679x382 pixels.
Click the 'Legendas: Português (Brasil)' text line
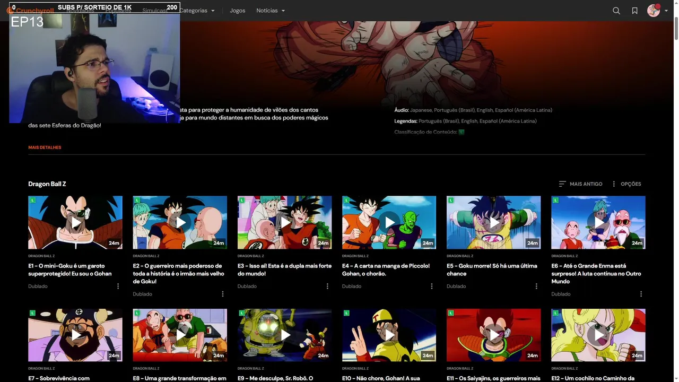tap(465, 121)
